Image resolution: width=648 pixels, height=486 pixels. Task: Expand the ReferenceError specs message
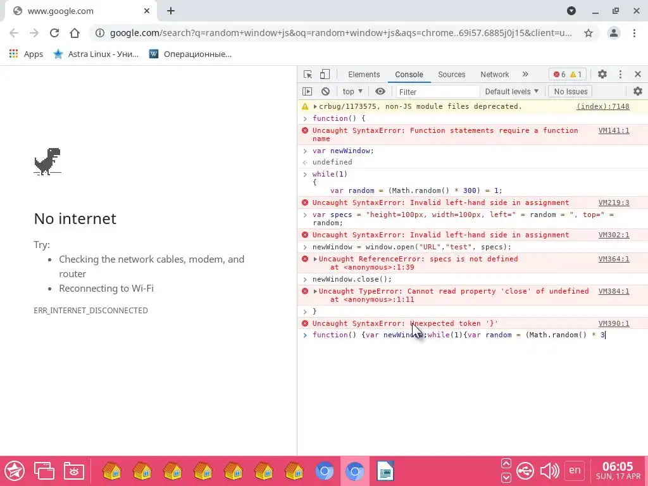coord(315,259)
